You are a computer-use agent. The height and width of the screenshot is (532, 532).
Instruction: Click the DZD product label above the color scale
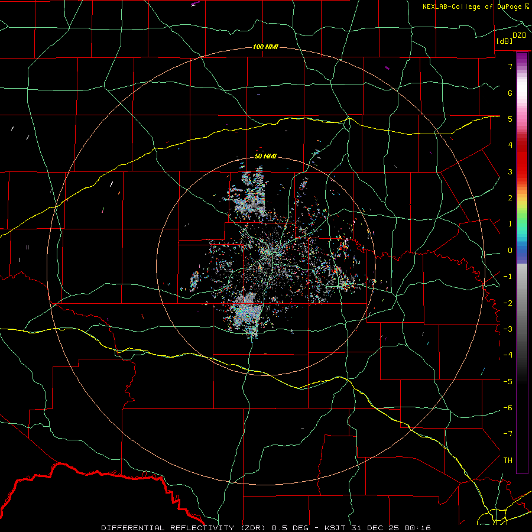click(x=520, y=35)
